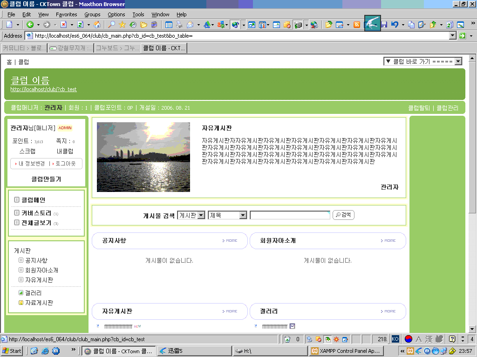The image size is (477, 357).
Task: Expand the address bar URL dropdown
Action: pyautogui.click(x=452, y=36)
